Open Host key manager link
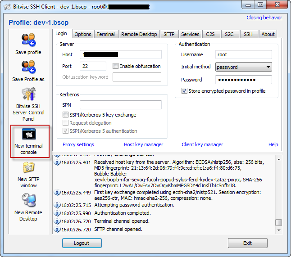The height and width of the screenshot is (257, 291). pos(144,144)
